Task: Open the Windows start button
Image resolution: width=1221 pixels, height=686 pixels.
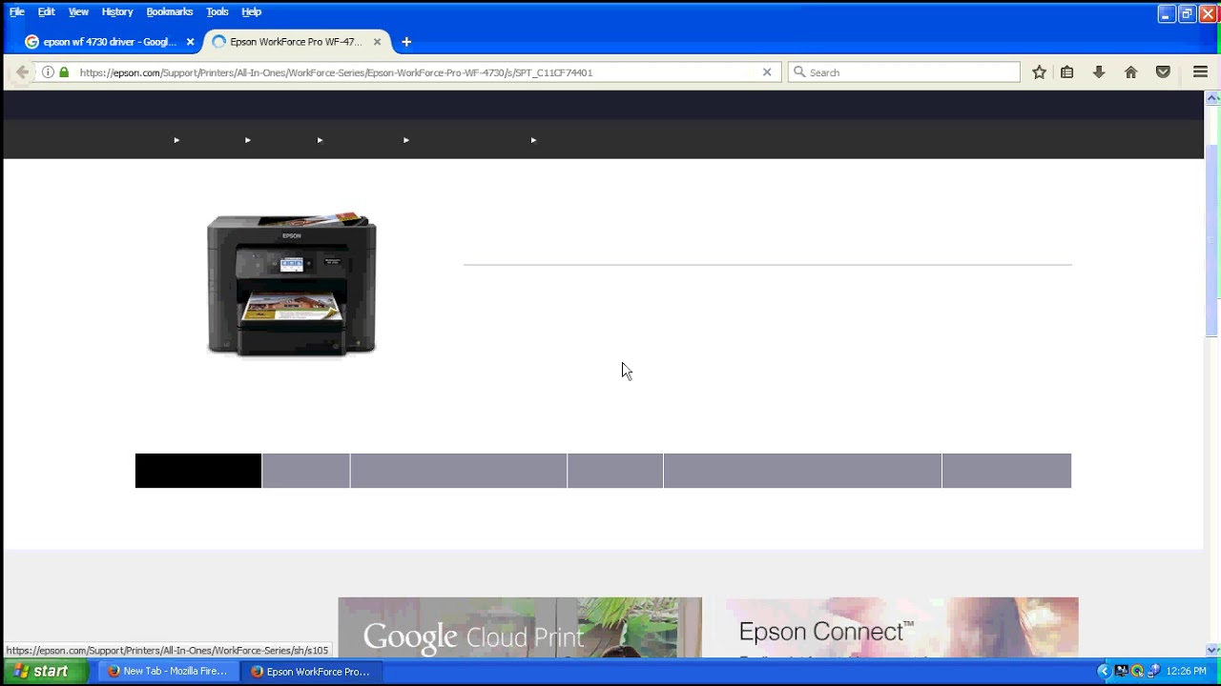Action: (x=44, y=671)
